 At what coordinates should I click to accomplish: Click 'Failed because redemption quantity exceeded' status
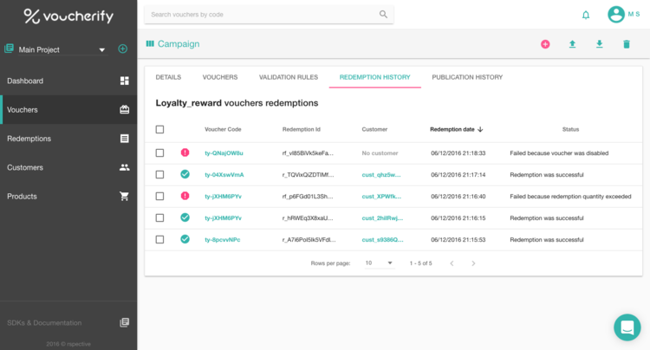(x=570, y=197)
